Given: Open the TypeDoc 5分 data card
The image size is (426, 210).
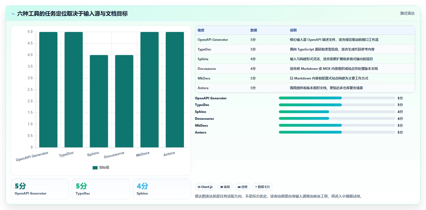Looking at the screenshot, I should (x=101, y=189).
